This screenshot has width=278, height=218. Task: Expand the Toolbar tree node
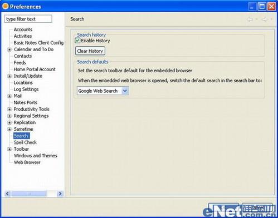(9, 149)
